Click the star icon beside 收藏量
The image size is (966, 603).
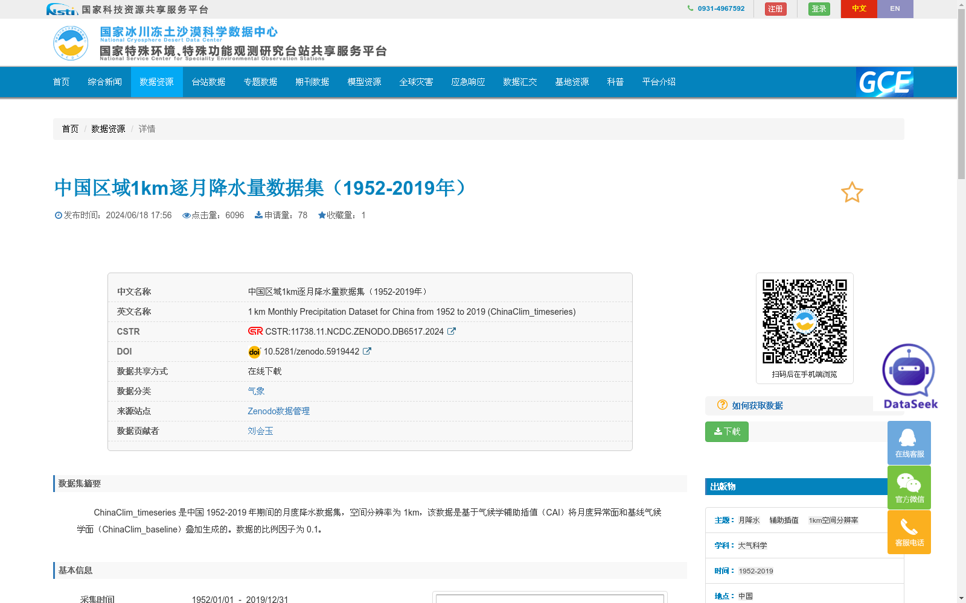tap(322, 215)
